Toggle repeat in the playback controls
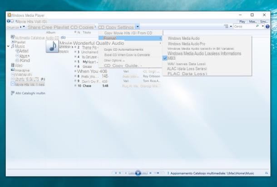 120,173
